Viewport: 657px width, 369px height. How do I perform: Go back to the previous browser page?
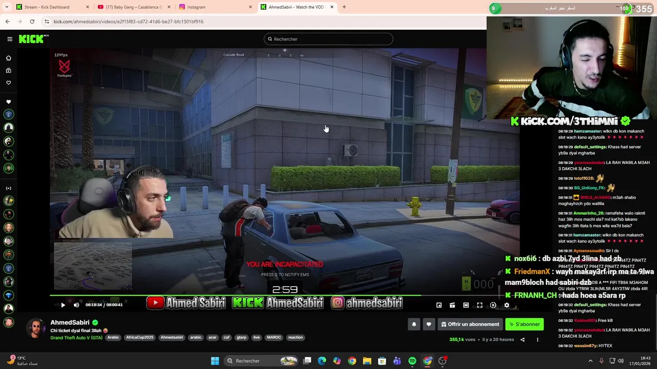pos(7,22)
